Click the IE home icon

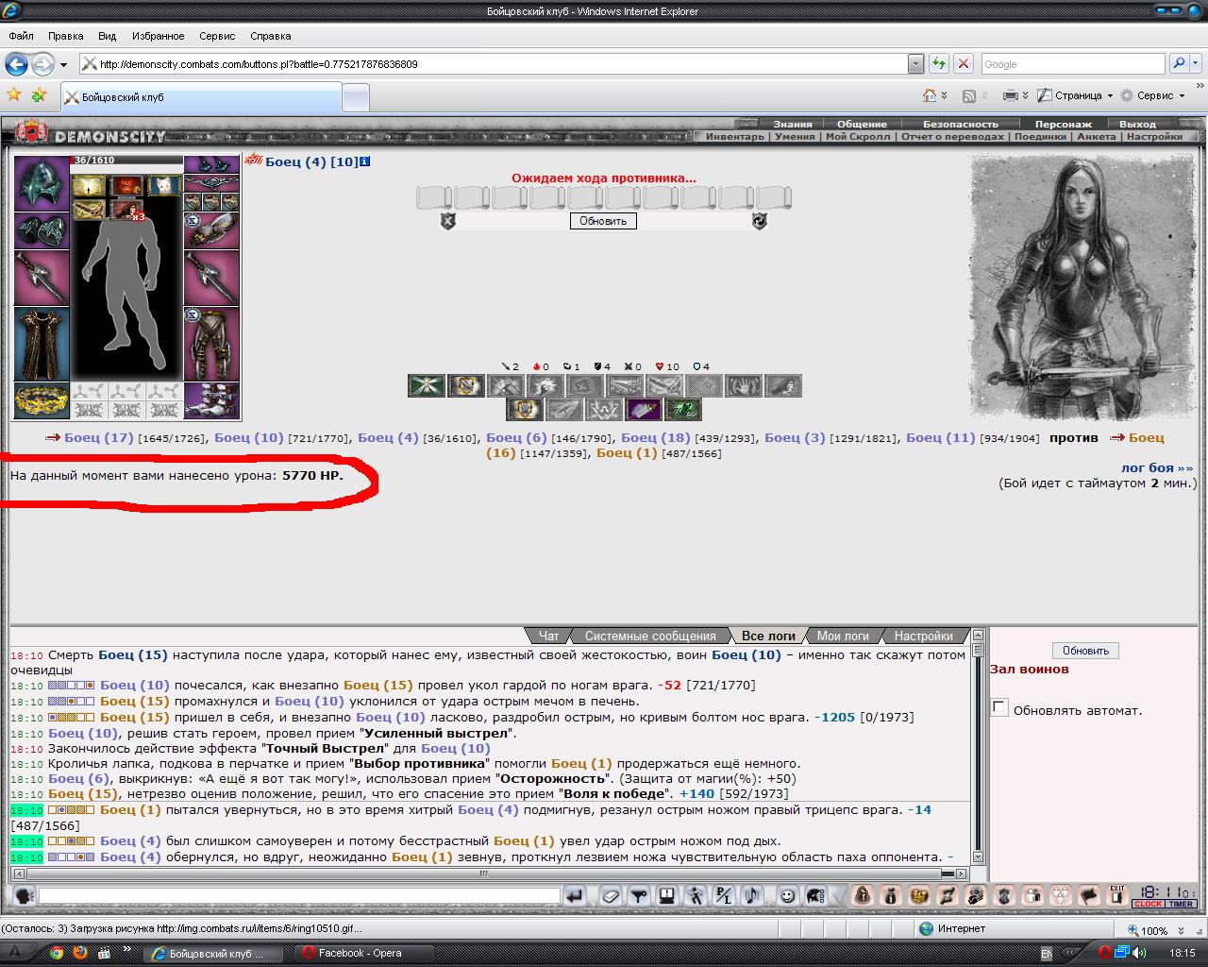931,95
